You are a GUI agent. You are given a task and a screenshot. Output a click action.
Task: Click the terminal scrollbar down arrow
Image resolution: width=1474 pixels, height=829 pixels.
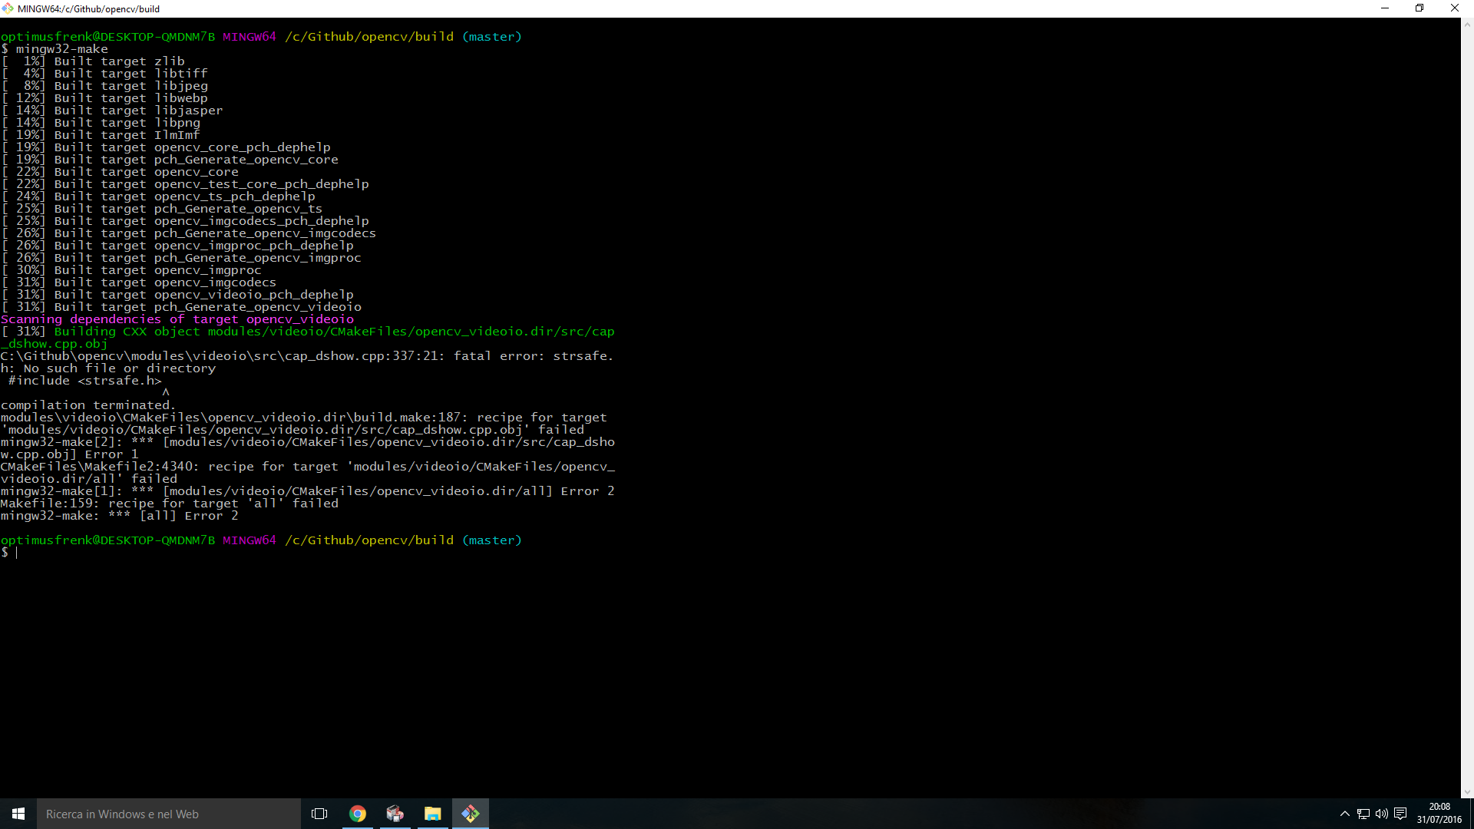(1467, 792)
